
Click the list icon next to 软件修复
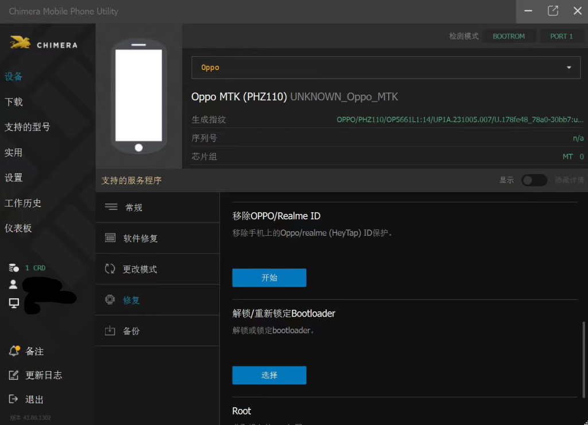tap(110, 238)
